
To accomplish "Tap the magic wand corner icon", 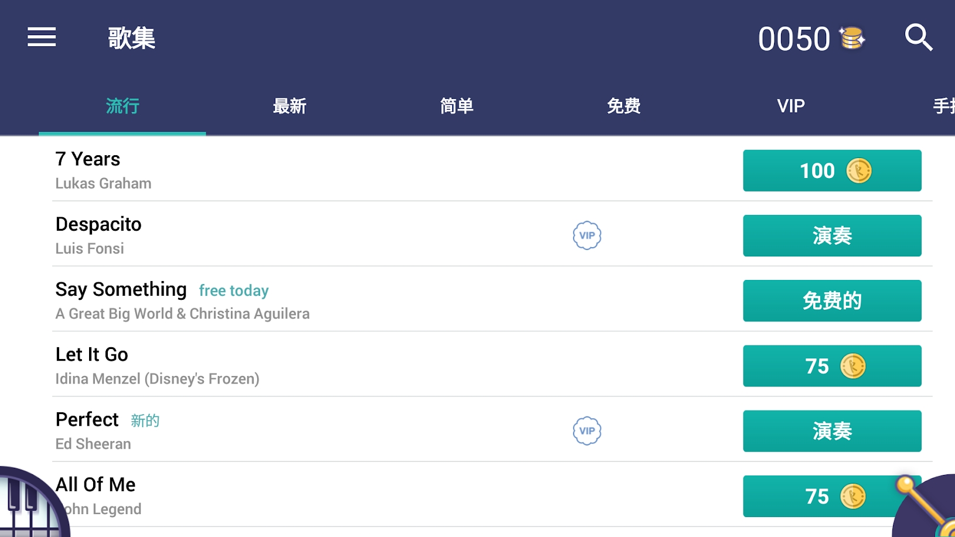I will tap(926, 505).
